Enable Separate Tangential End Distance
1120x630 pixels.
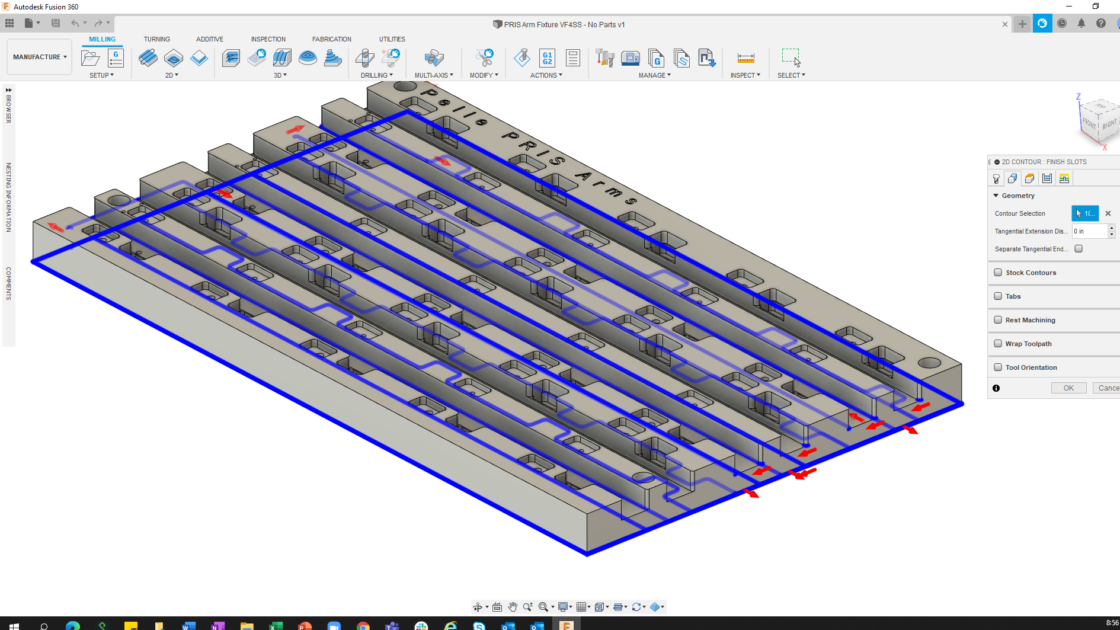coord(1078,248)
